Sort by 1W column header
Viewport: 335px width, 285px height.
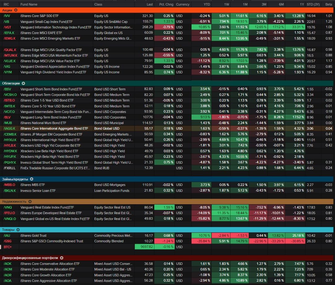point(227,4)
